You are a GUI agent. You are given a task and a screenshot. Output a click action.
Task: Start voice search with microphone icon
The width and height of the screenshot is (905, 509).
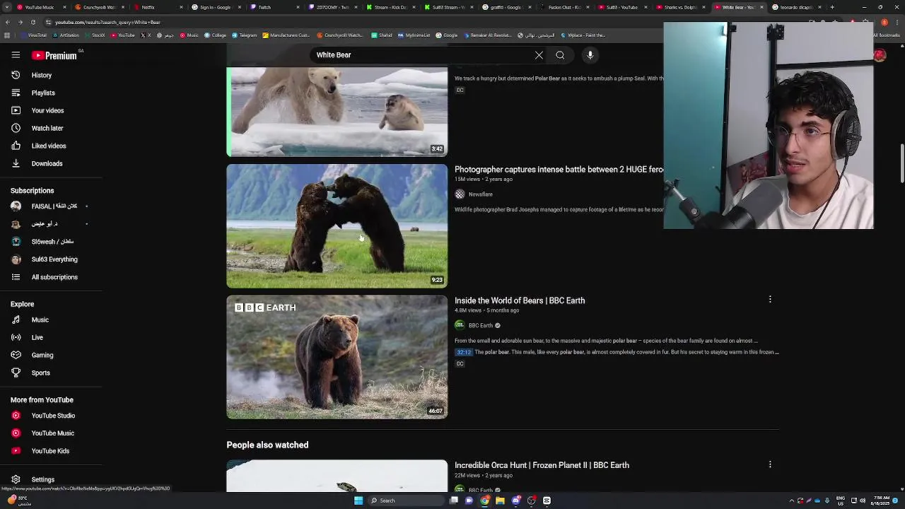590,55
